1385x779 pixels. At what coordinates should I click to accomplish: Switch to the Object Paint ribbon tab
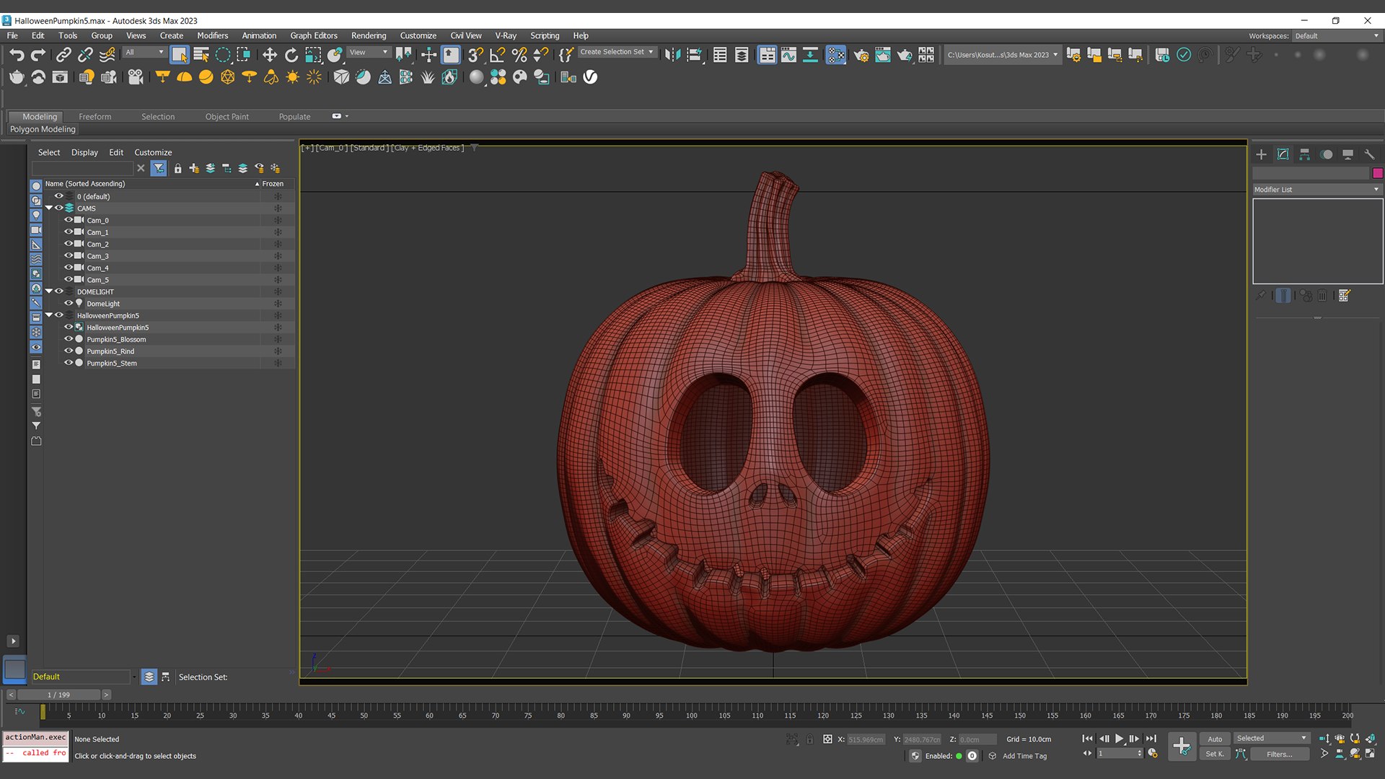[227, 117]
